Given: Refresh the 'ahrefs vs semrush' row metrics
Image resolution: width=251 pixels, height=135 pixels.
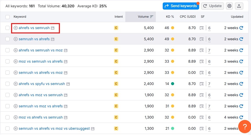Looking at the screenshot, I should 241,28.
